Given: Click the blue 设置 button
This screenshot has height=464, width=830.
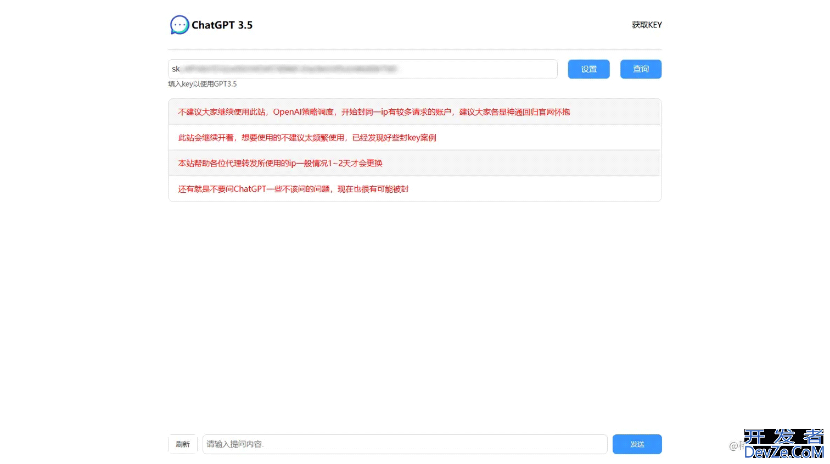Looking at the screenshot, I should pyautogui.click(x=588, y=69).
